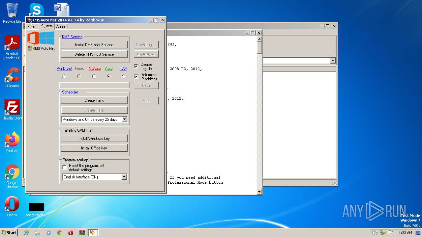Click the empty status field below radio buttons

tap(94, 85)
